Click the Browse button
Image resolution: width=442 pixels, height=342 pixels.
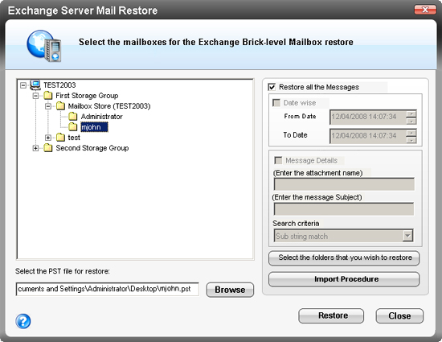click(x=230, y=290)
